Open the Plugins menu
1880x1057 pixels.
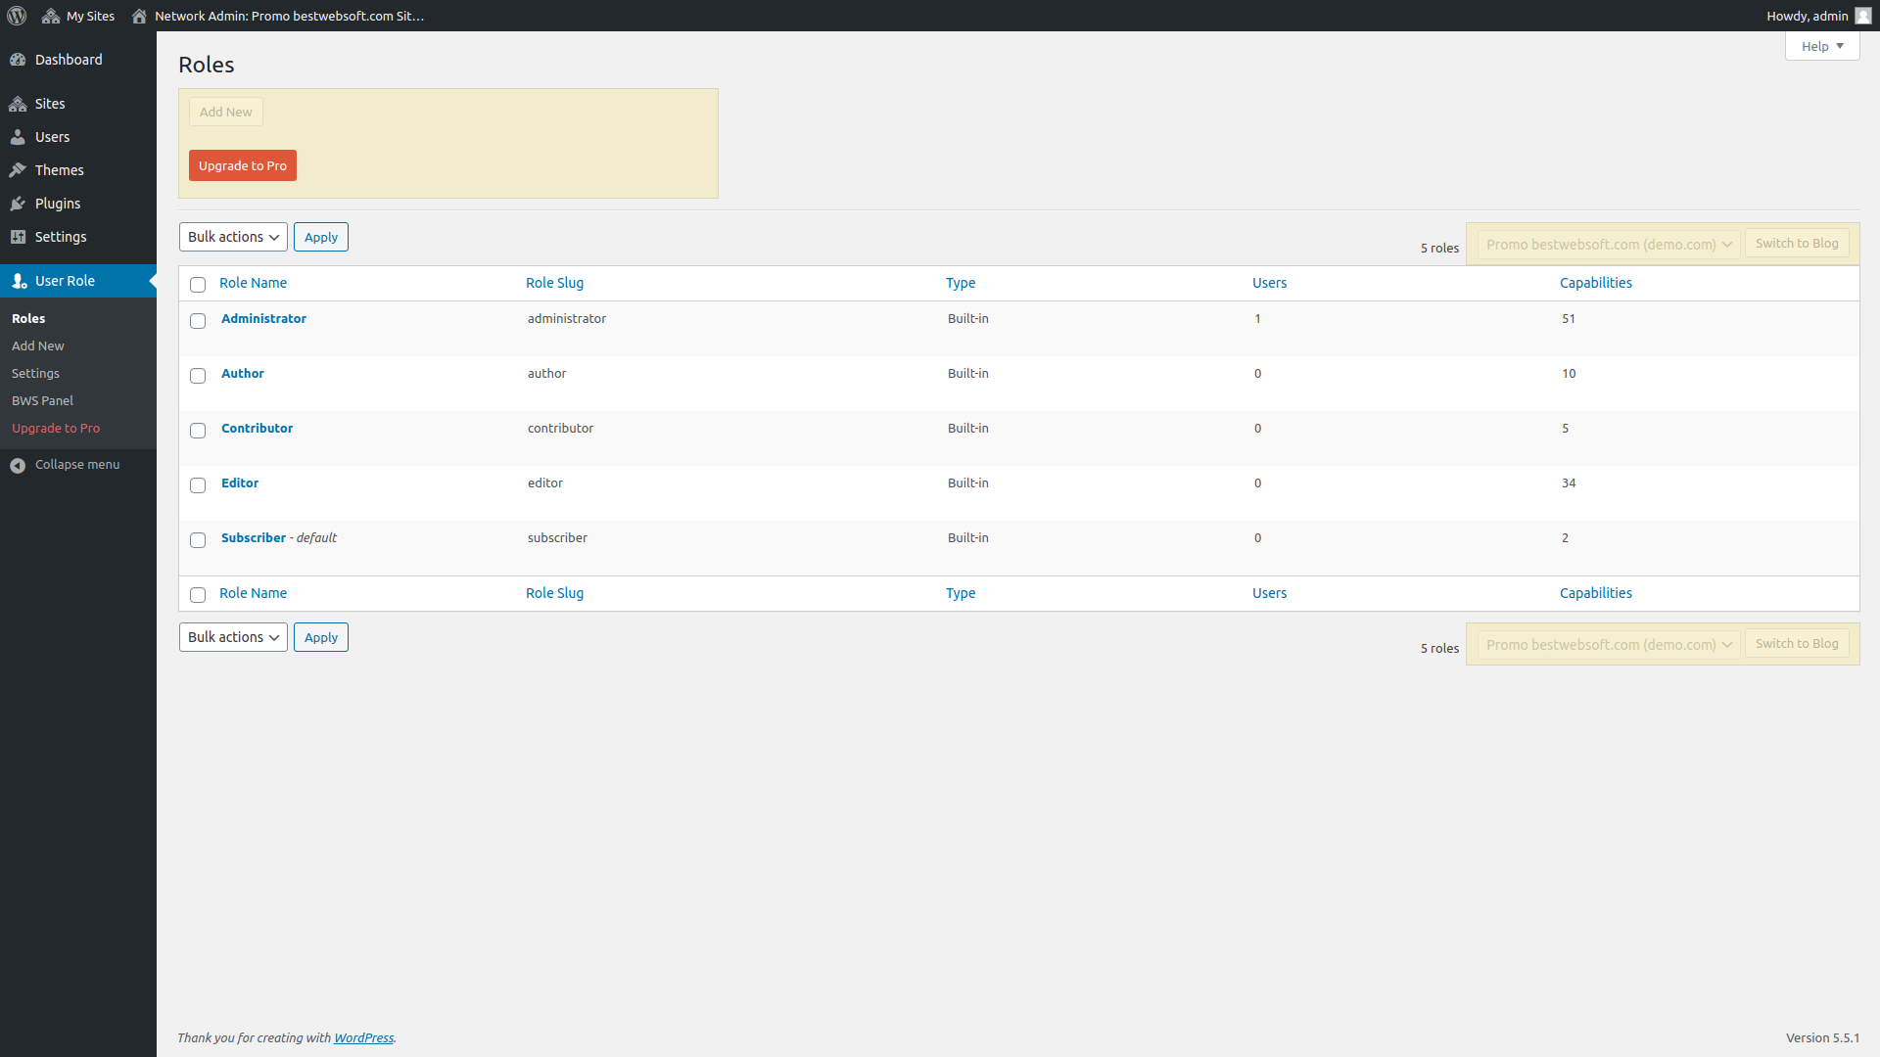(x=78, y=204)
